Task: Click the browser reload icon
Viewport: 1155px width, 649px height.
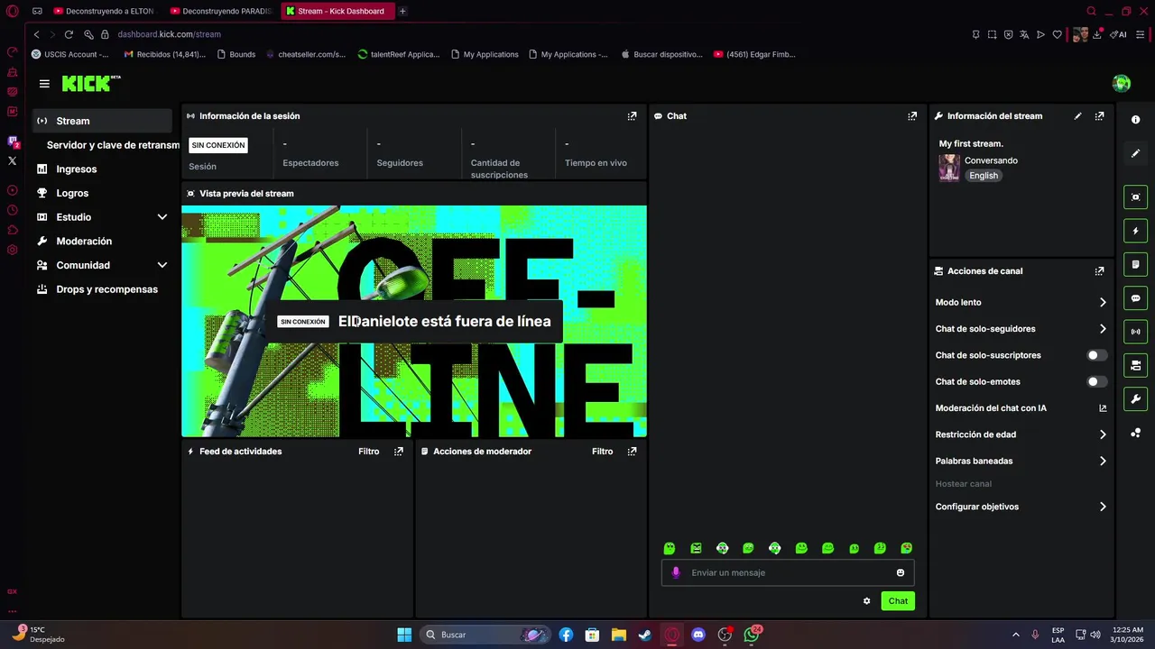Action: pos(69,34)
